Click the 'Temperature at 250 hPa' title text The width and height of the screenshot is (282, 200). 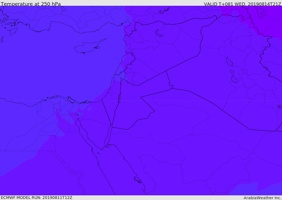[x=31, y=4]
